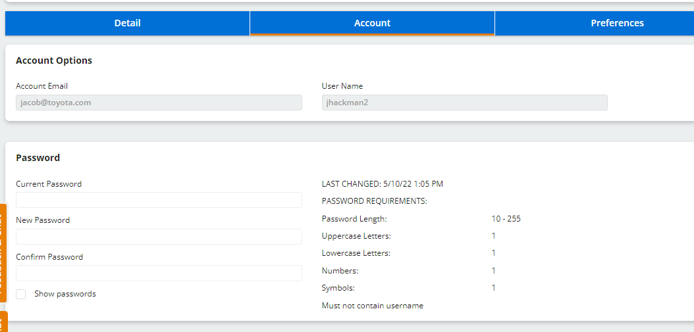This screenshot has width=694, height=332.
Task: Select the Account tab
Action: pyautogui.click(x=372, y=23)
